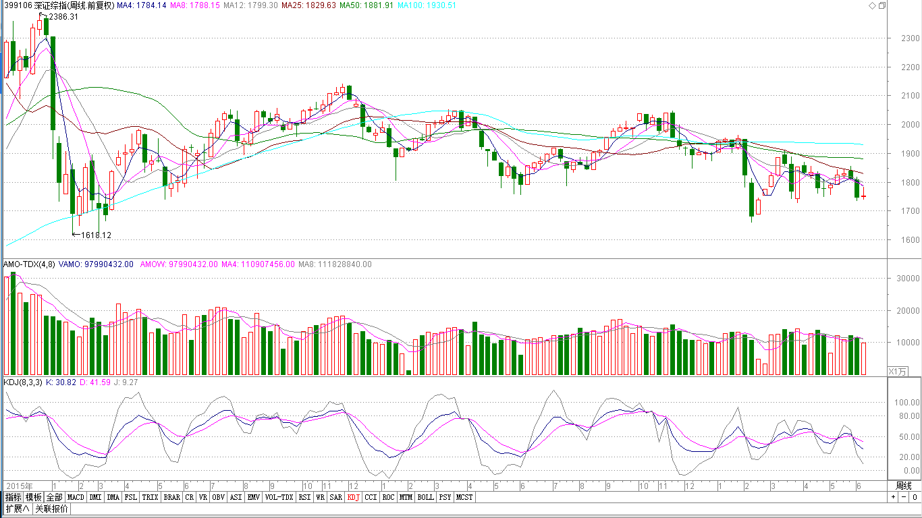Click the MA12: 1799.30 label
This screenshot has width=922, height=518.
click(x=250, y=5)
